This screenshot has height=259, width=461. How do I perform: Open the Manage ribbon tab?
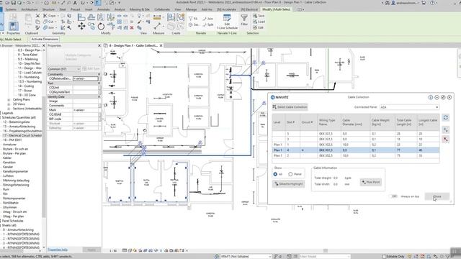click(x=191, y=9)
